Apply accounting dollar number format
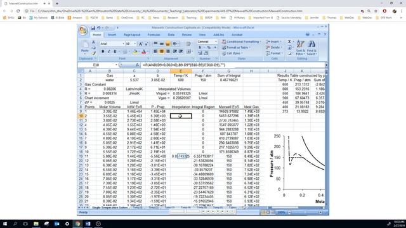 [x=200, y=47]
